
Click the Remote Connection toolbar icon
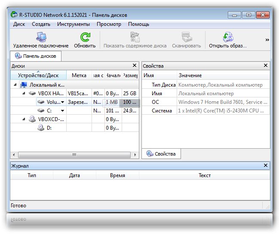[40, 37]
